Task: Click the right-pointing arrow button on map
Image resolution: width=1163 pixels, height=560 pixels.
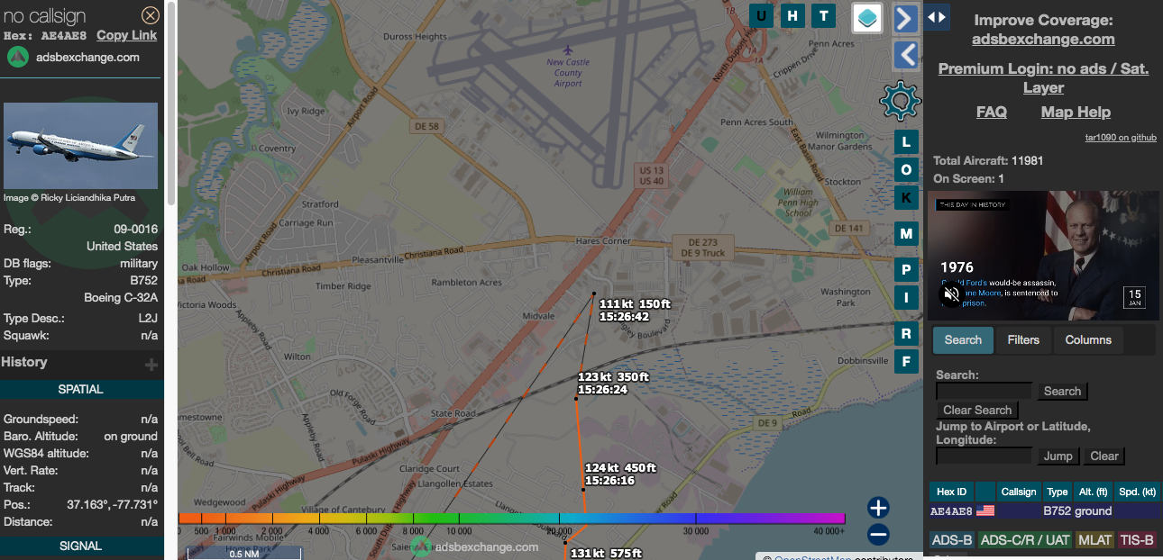Action: click(905, 18)
